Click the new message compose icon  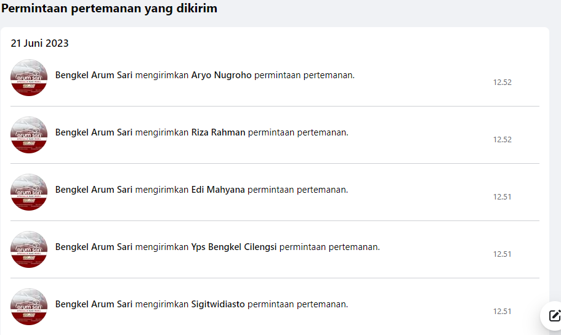click(x=553, y=315)
